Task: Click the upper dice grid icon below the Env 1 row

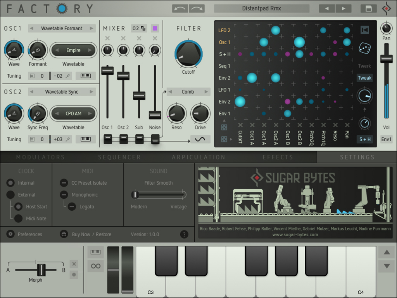Action: (x=224, y=127)
